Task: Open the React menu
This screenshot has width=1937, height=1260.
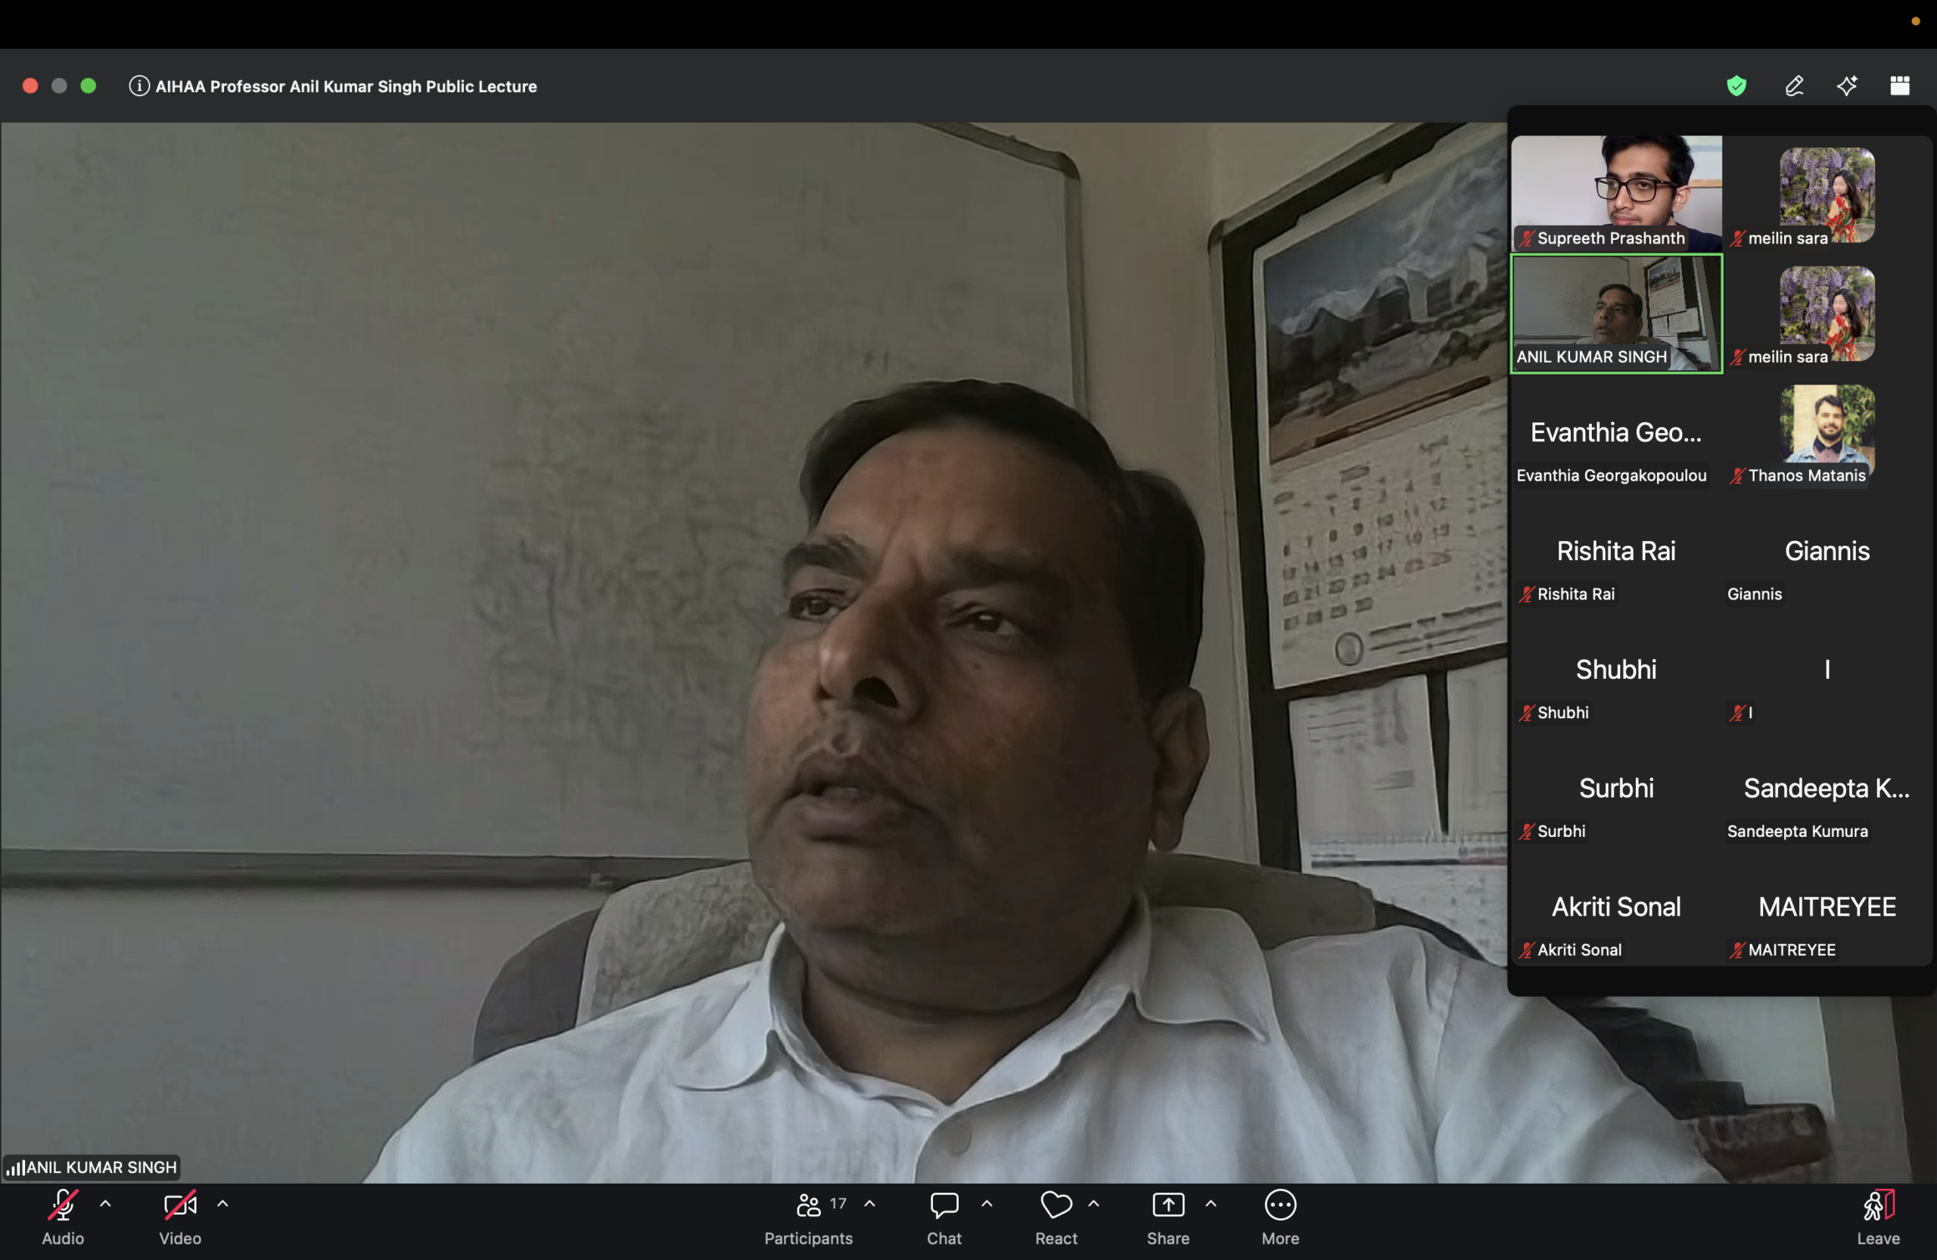Action: [x=1056, y=1216]
